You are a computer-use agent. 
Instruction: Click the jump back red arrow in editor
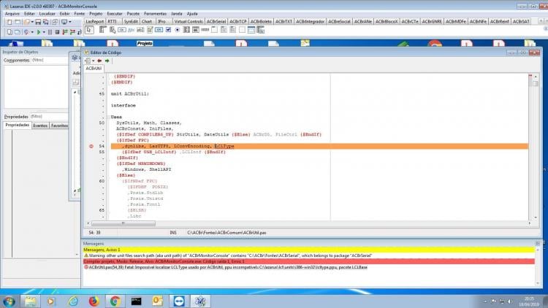pos(99,61)
